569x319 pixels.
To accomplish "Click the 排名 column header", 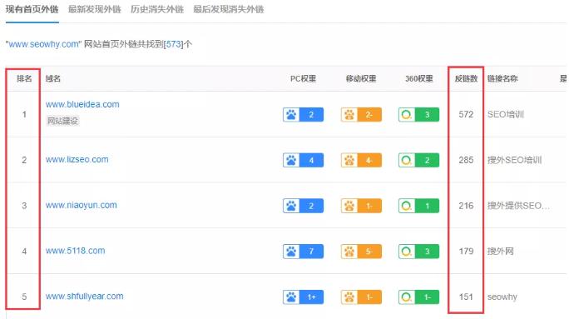I will click(x=24, y=78).
